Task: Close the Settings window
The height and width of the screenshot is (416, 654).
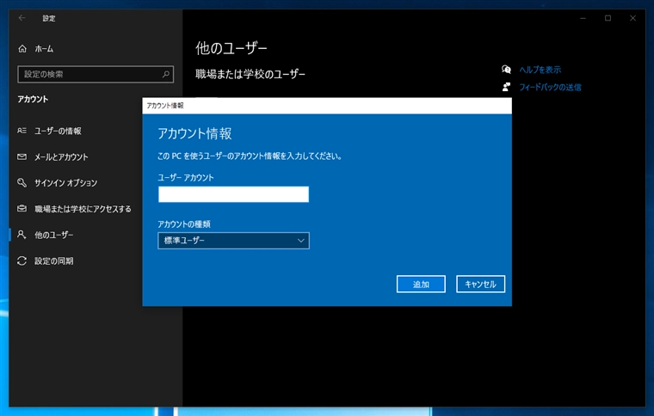Action: (x=632, y=18)
